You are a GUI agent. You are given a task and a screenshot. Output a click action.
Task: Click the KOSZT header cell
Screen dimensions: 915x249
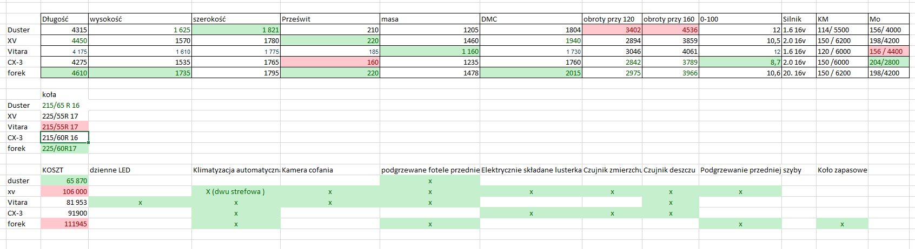pos(64,170)
